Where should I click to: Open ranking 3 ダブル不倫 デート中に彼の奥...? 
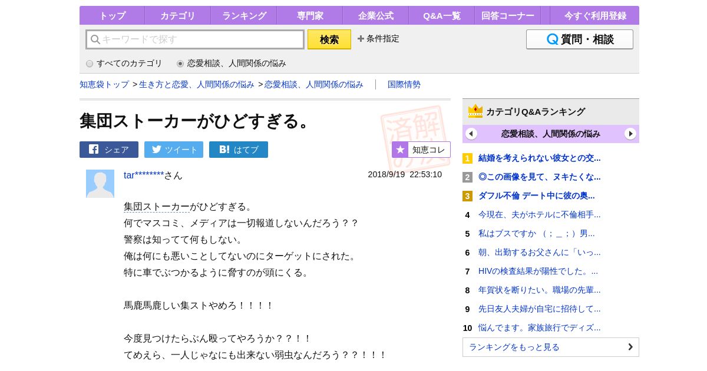point(537,196)
